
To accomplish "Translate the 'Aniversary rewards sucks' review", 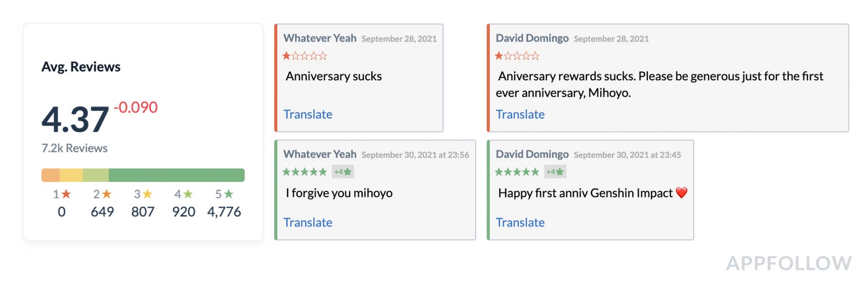I will point(520,115).
